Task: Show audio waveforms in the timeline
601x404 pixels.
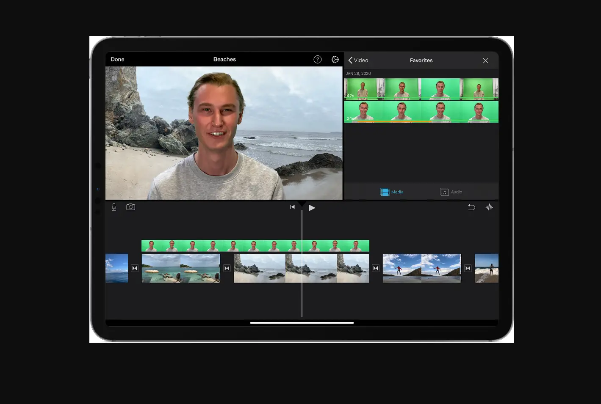Action: coord(490,207)
